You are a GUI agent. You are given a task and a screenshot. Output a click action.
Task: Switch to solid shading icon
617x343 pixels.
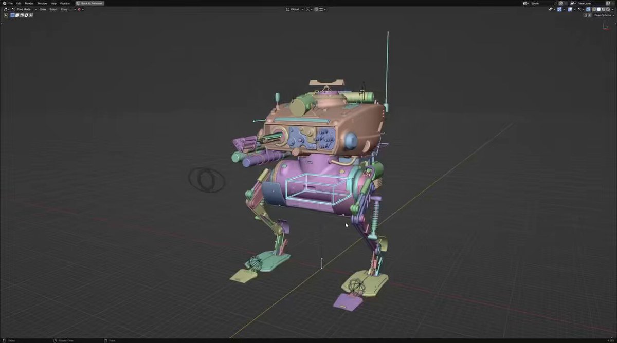[x=598, y=9]
